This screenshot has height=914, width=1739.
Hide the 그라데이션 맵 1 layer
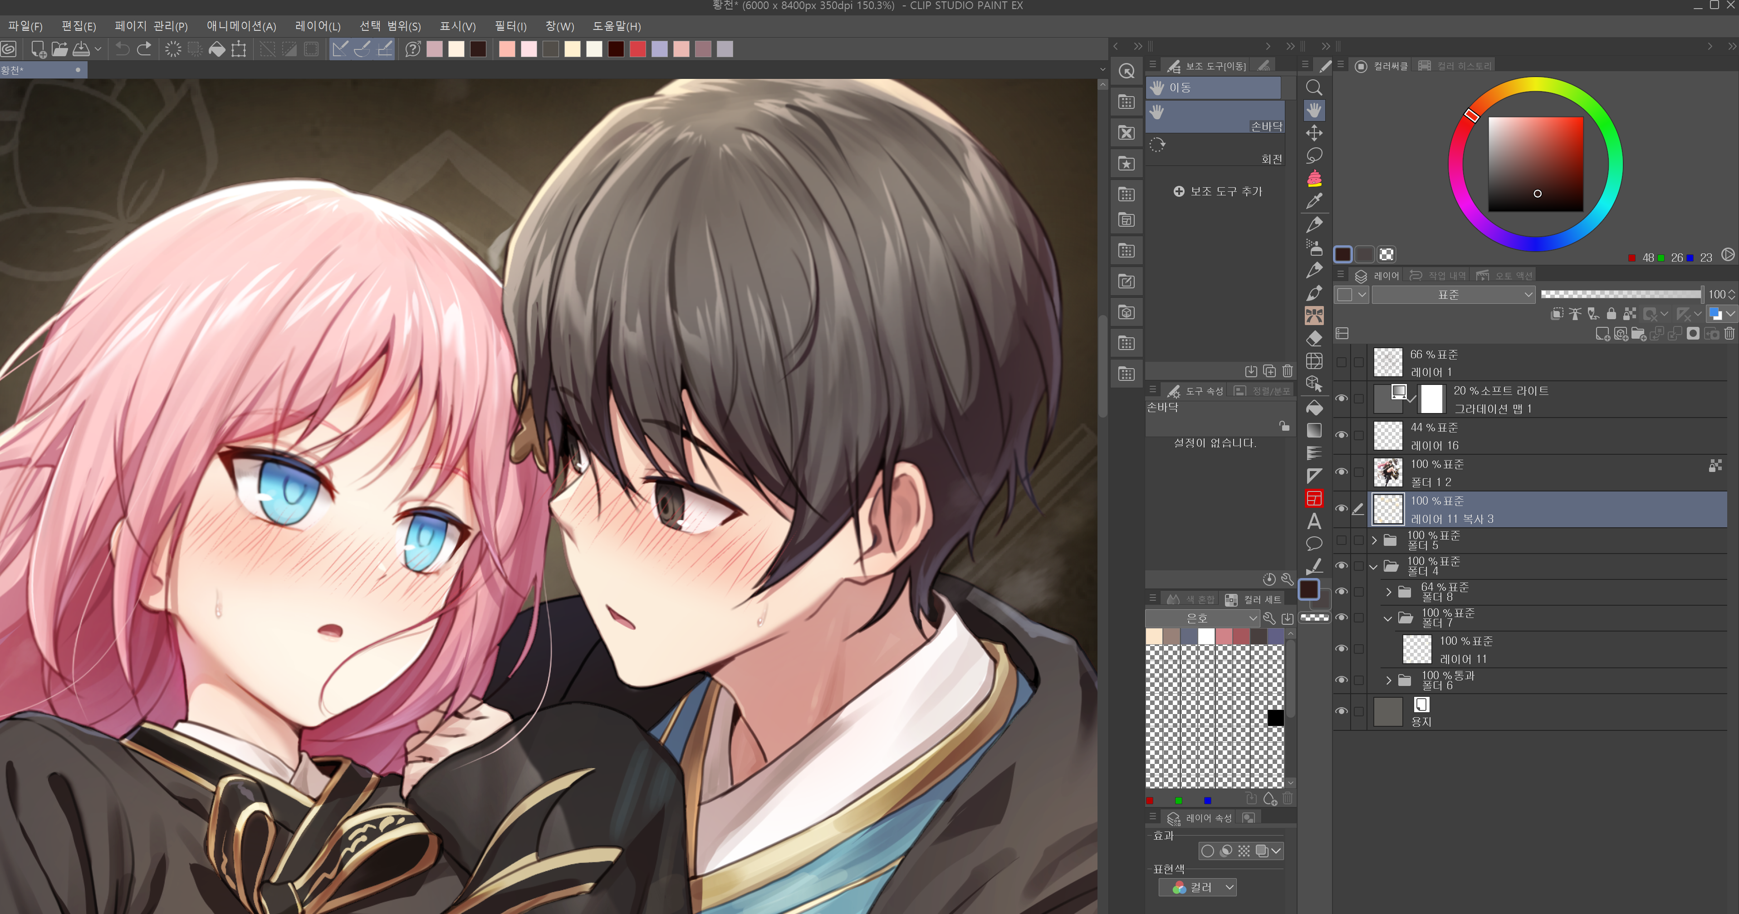coord(1342,399)
